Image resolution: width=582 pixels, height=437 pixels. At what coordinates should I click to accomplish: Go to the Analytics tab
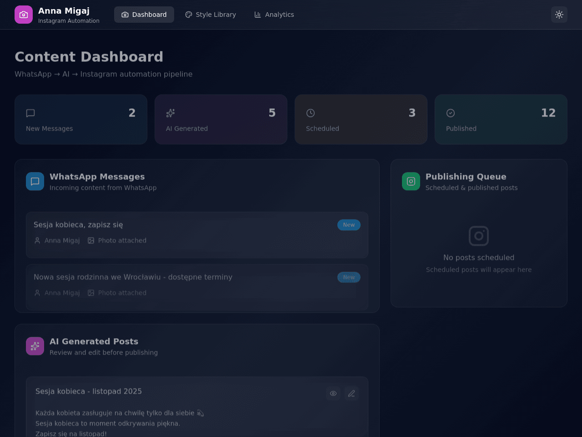[274, 15]
